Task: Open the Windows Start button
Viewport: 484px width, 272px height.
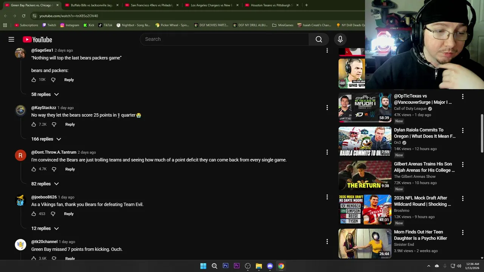Action: point(203,266)
